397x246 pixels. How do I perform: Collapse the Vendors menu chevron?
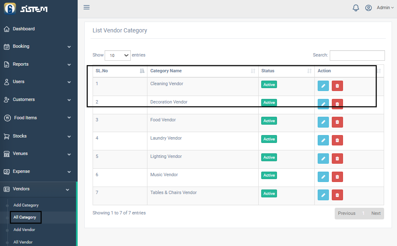point(68,190)
